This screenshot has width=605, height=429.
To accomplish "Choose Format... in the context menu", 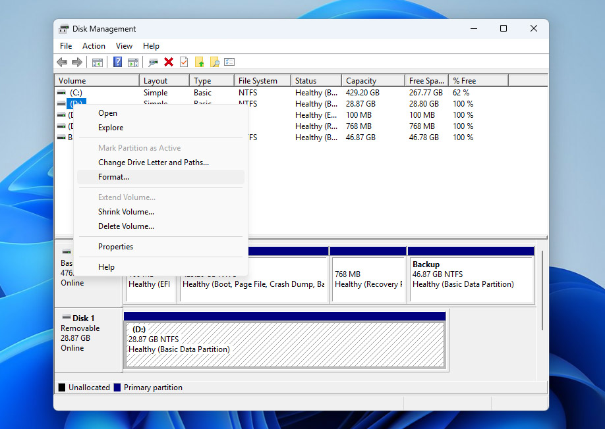I will click(161, 177).
